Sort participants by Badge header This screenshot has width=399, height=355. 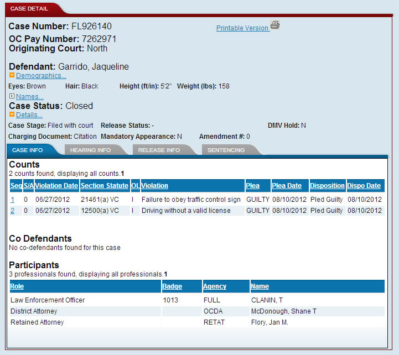click(x=172, y=286)
